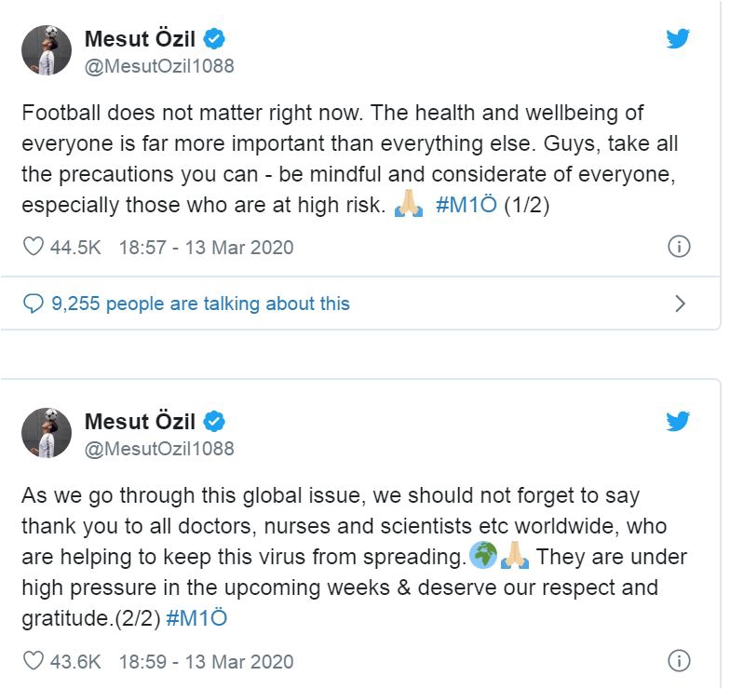Click the @MesutOzil1088 handle on second tweet
This screenshot has width=730, height=689.
(x=159, y=448)
